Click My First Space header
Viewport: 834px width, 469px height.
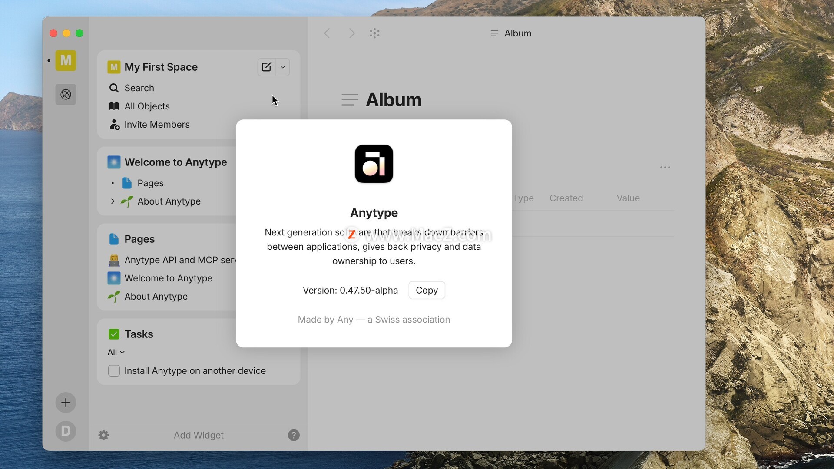click(161, 67)
